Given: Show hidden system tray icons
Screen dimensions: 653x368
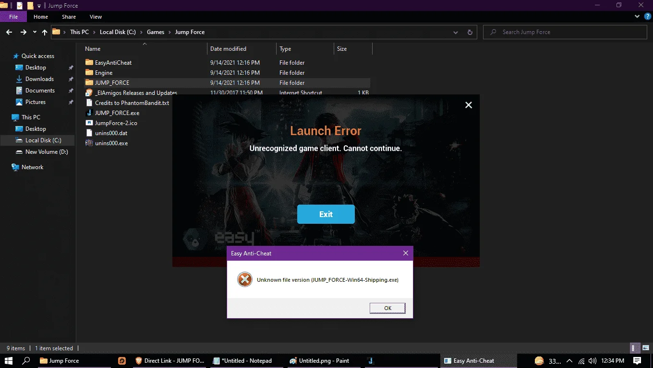Looking at the screenshot, I should tap(569, 361).
